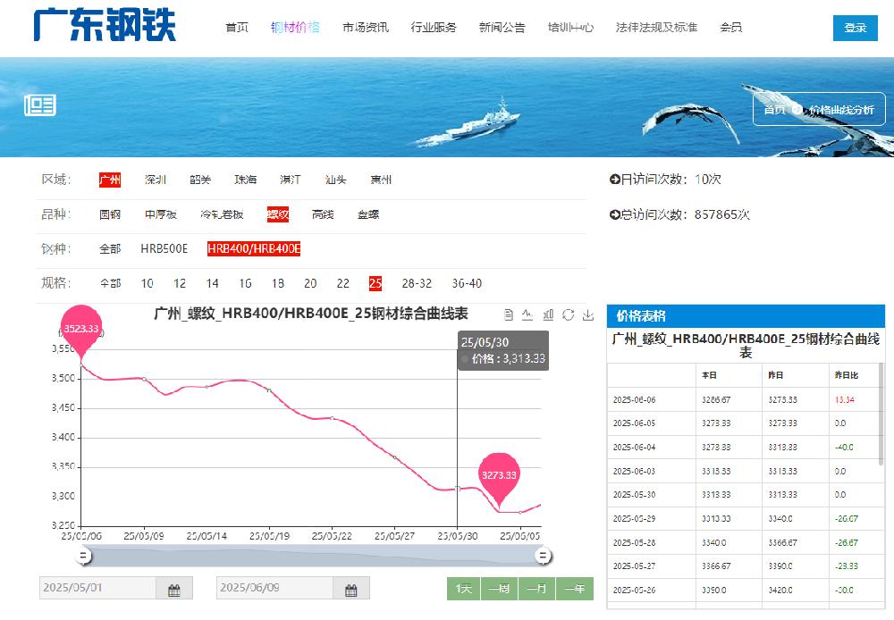Click 首页 breadcrumb link on banner
894x620 pixels.
(x=774, y=110)
